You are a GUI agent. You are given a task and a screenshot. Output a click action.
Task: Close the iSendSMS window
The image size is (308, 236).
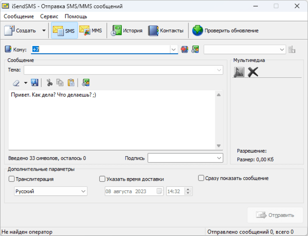click(x=297, y=6)
